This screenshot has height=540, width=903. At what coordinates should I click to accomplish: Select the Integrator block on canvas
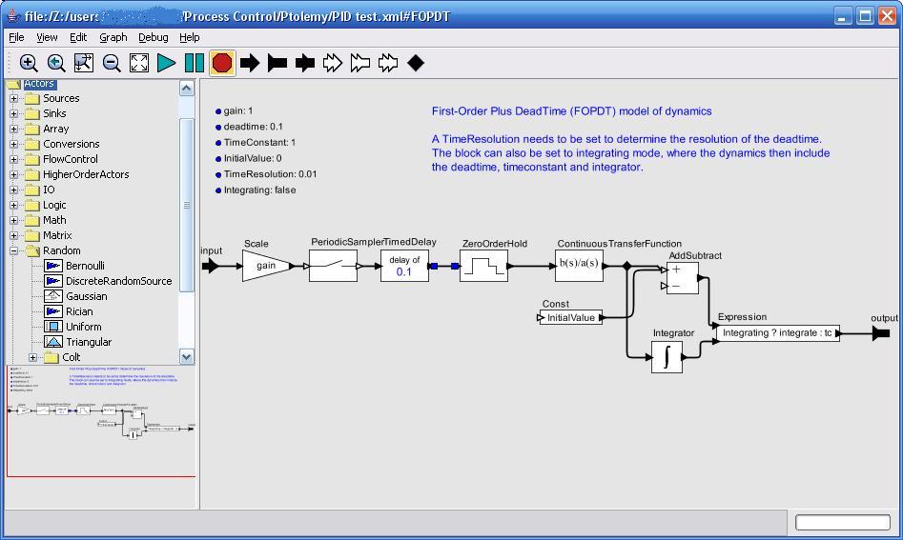[x=667, y=357]
